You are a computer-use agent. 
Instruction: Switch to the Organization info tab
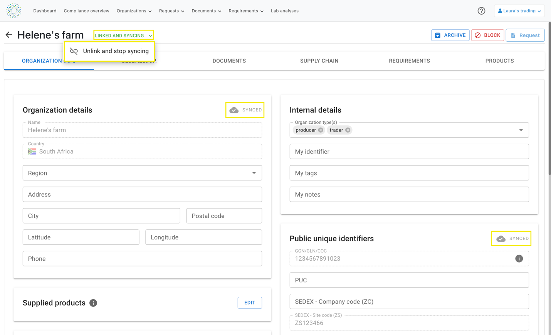[49, 61]
